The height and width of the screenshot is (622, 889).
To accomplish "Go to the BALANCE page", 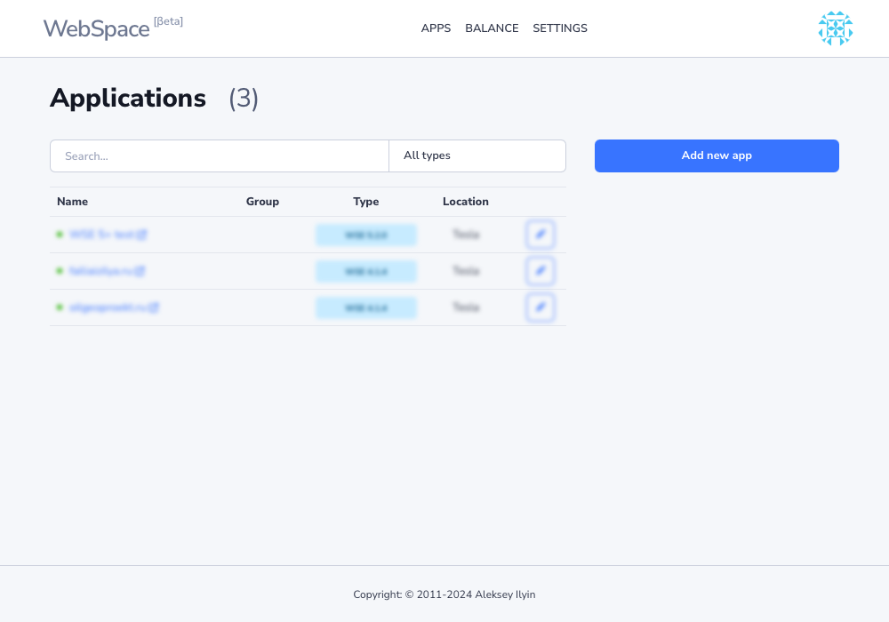I will (492, 28).
